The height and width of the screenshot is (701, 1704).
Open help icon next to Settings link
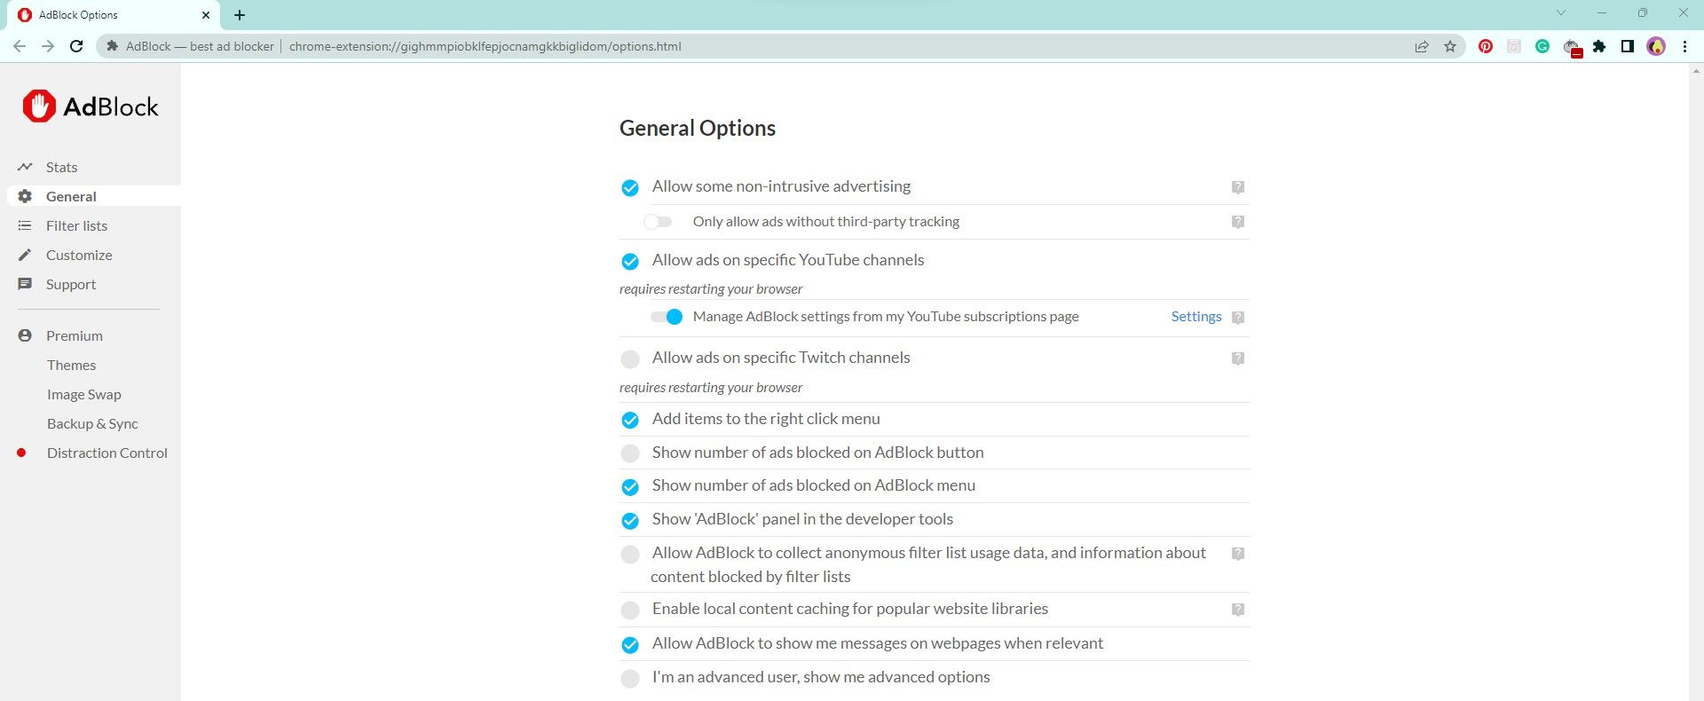pyautogui.click(x=1237, y=318)
